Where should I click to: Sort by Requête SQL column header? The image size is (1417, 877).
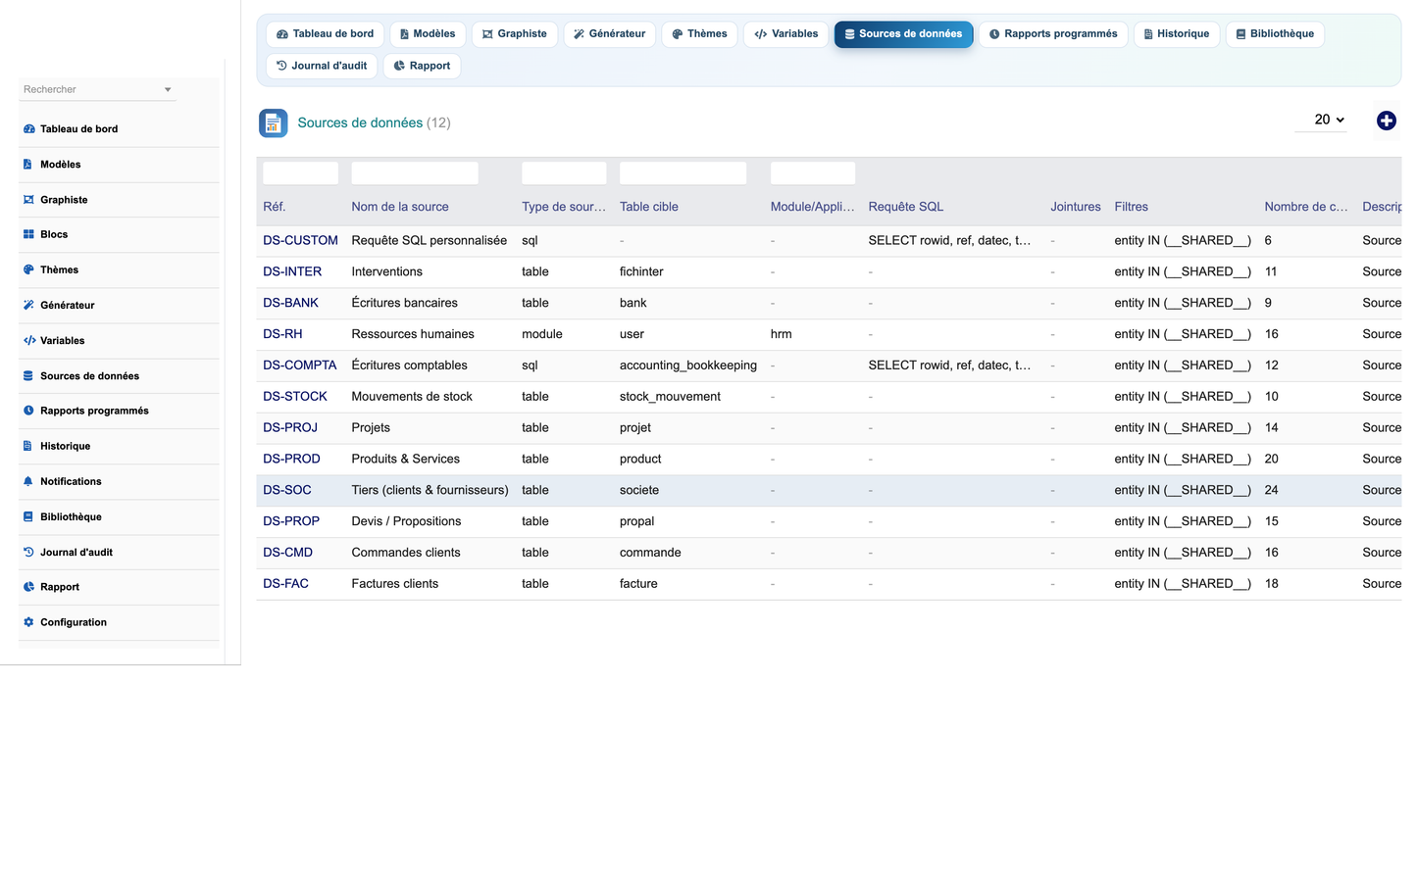click(906, 207)
